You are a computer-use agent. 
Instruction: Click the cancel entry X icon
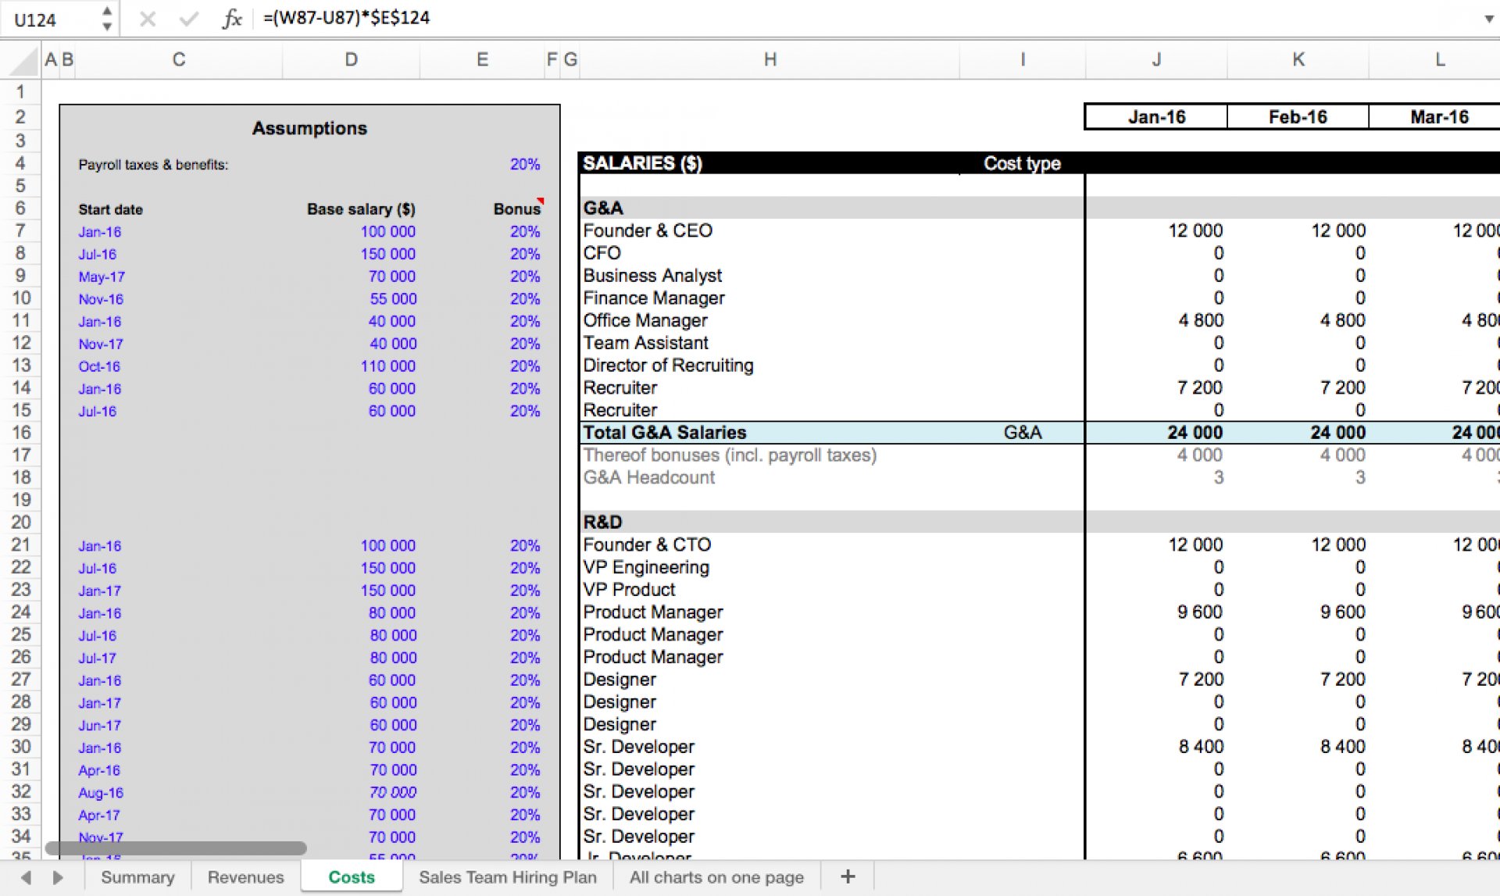(x=147, y=19)
